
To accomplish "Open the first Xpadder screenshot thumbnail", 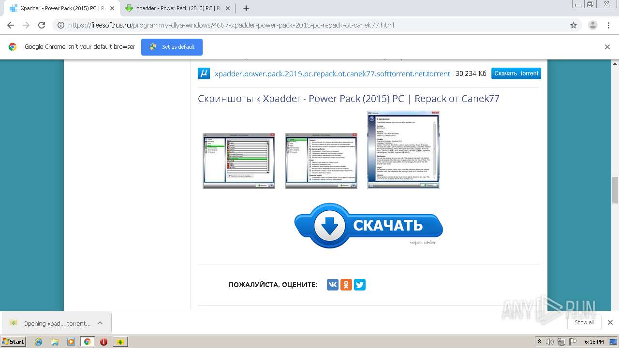I will [239, 161].
